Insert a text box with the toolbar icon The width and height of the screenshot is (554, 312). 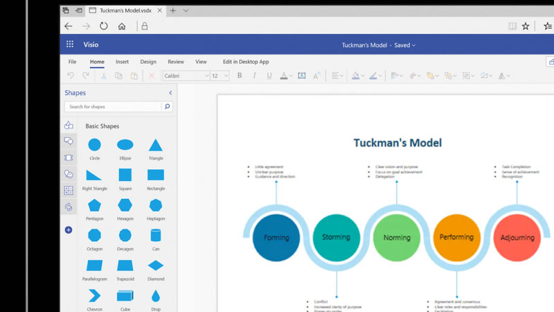(x=302, y=76)
